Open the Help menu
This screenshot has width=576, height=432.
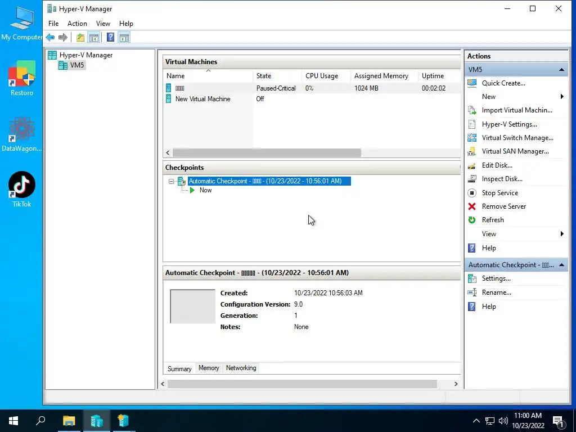[126, 24]
